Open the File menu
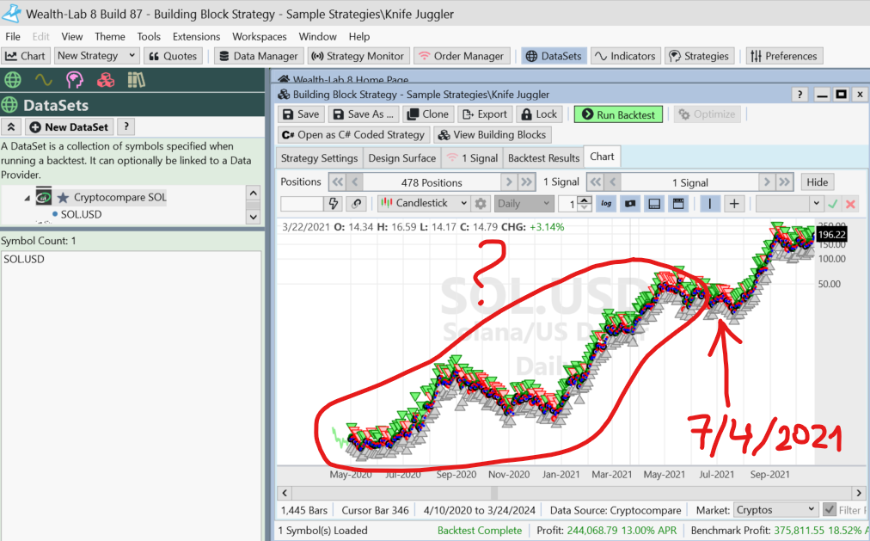Screen dimensions: 870x541 pyautogui.click(x=13, y=37)
